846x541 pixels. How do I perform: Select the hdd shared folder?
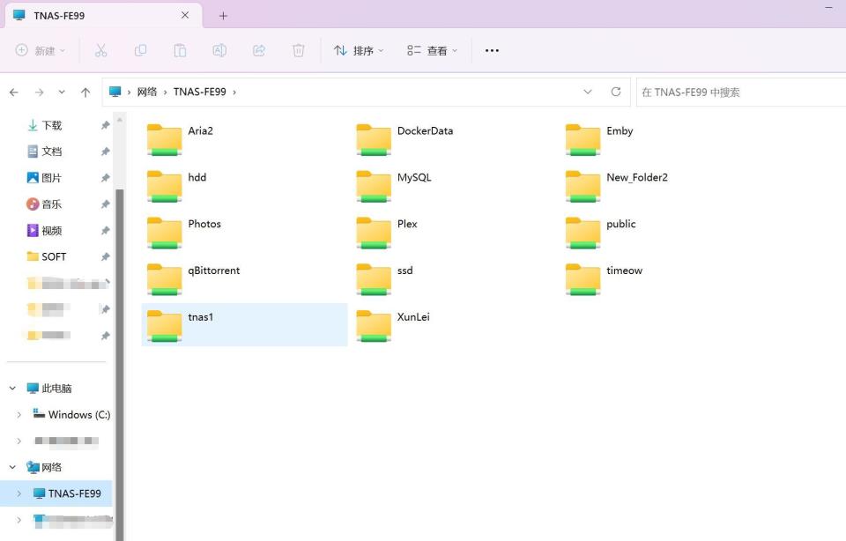point(176,186)
